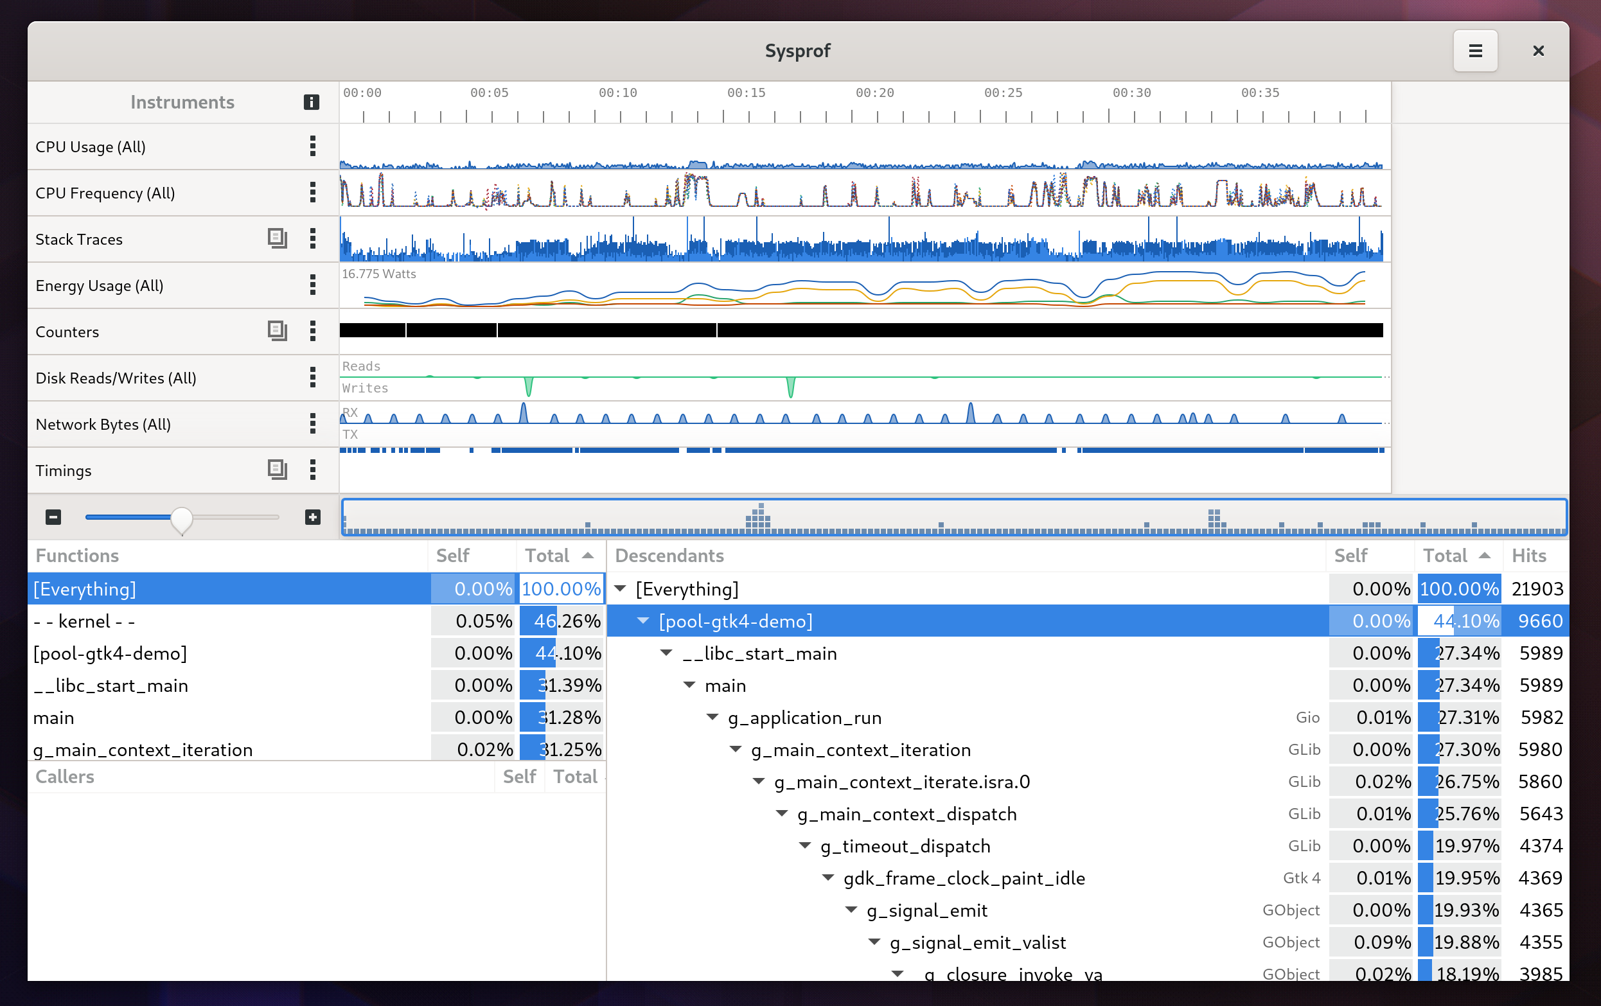
Task: Click the black Counters track bar
Action: (861, 330)
